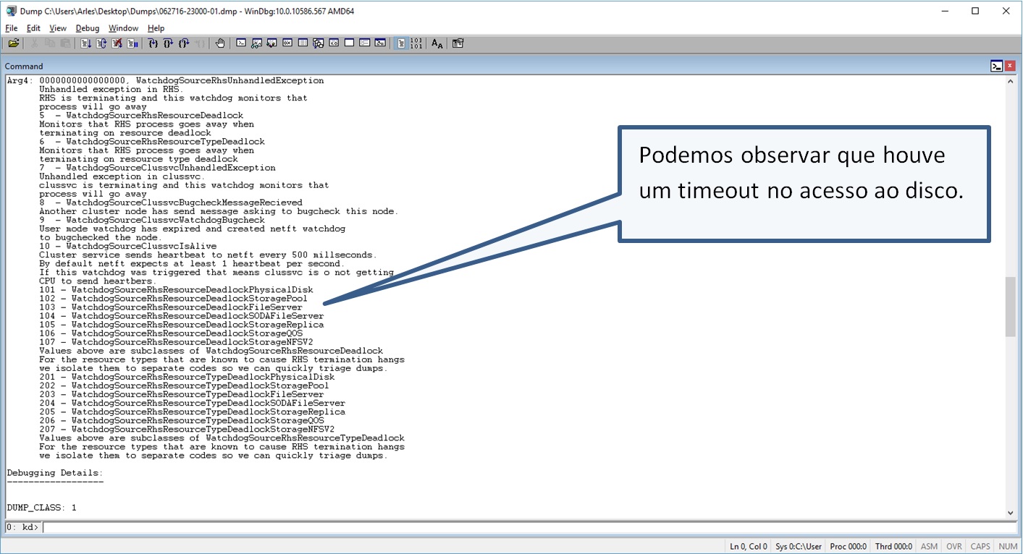1023x554 pixels.
Task: Open the Watch window toolbar icon
Action: [x=256, y=43]
